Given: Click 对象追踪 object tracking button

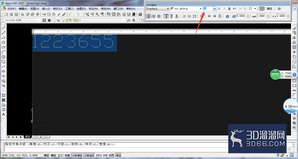Looking at the screenshot, I should pos(89,155).
